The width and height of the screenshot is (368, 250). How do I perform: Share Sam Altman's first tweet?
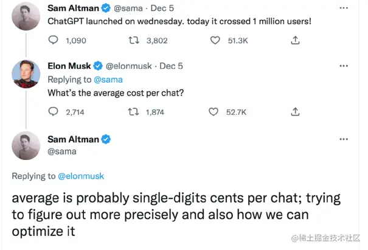(x=295, y=40)
